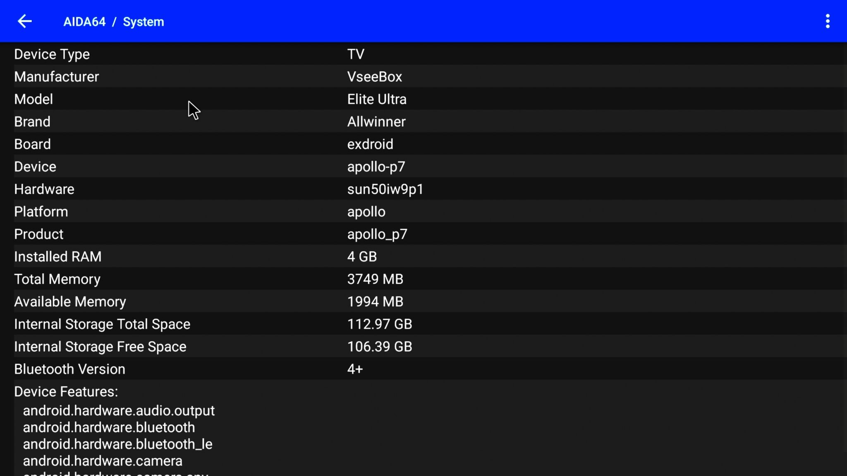Select the Available Memory row
The height and width of the screenshot is (476, 847).
pyautogui.click(x=70, y=302)
